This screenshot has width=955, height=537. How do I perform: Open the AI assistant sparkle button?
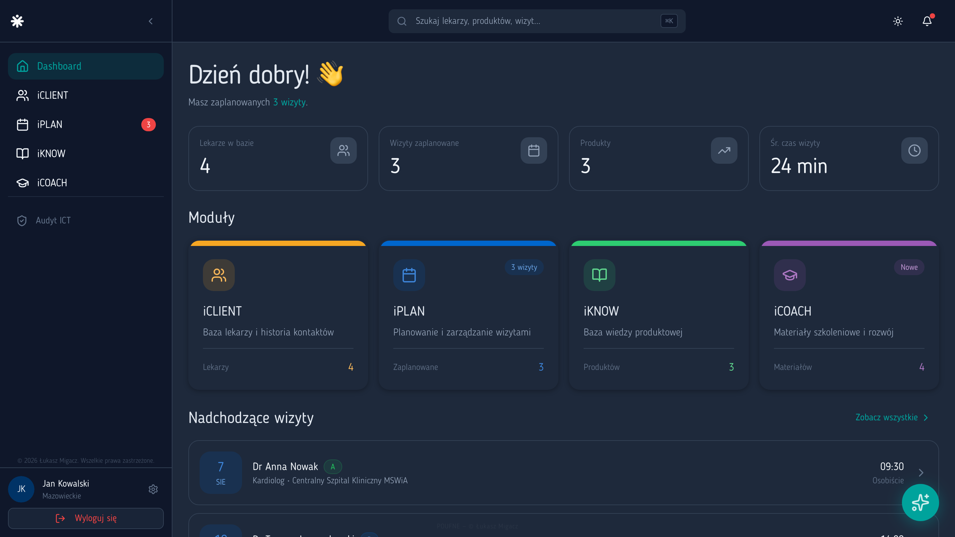[x=920, y=503]
